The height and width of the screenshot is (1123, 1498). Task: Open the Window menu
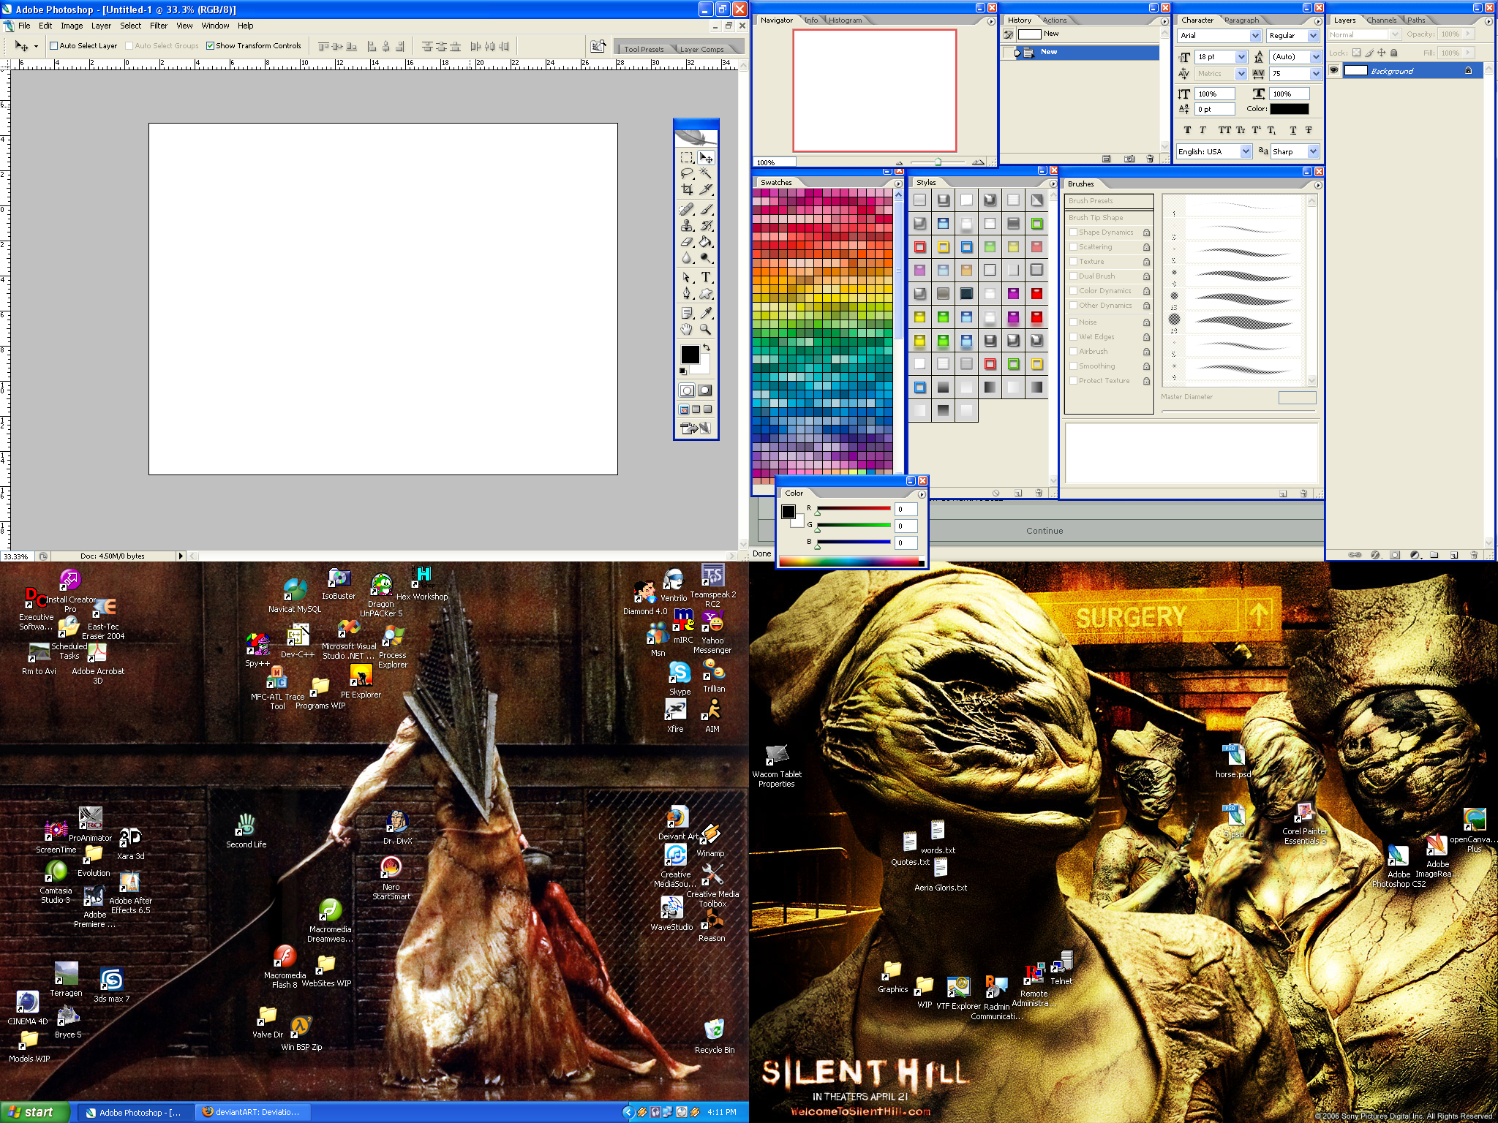tap(215, 26)
